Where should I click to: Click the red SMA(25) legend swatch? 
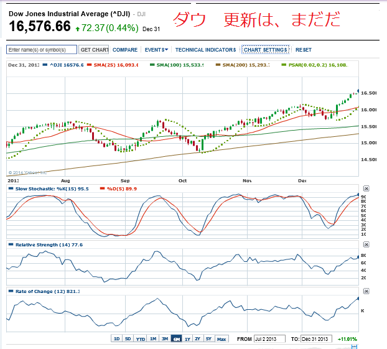tap(90, 65)
